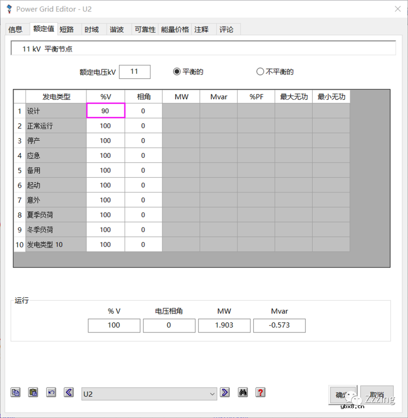Image resolution: width=408 pixels, height=418 pixels.
Task: Click the 取消 cancel button
Action: click(x=377, y=395)
